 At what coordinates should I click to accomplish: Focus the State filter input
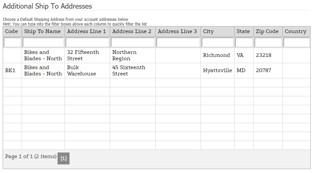click(244, 42)
